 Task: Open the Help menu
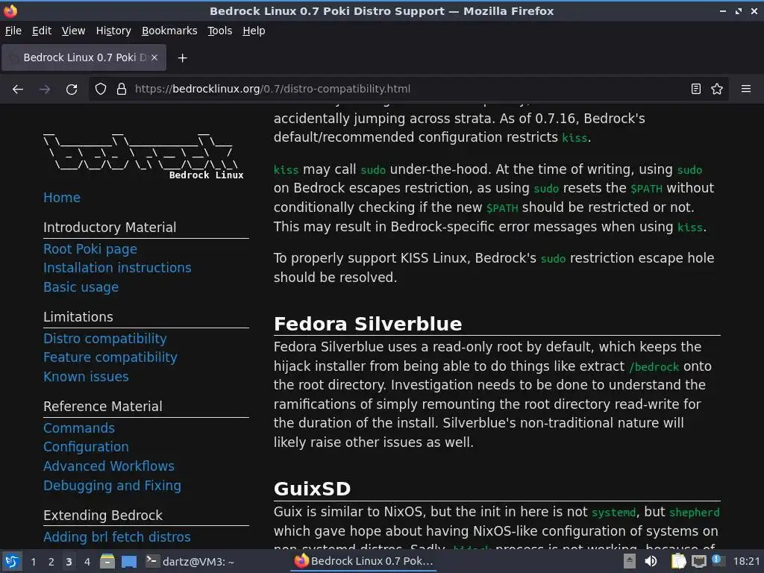click(x=254, y=31)
